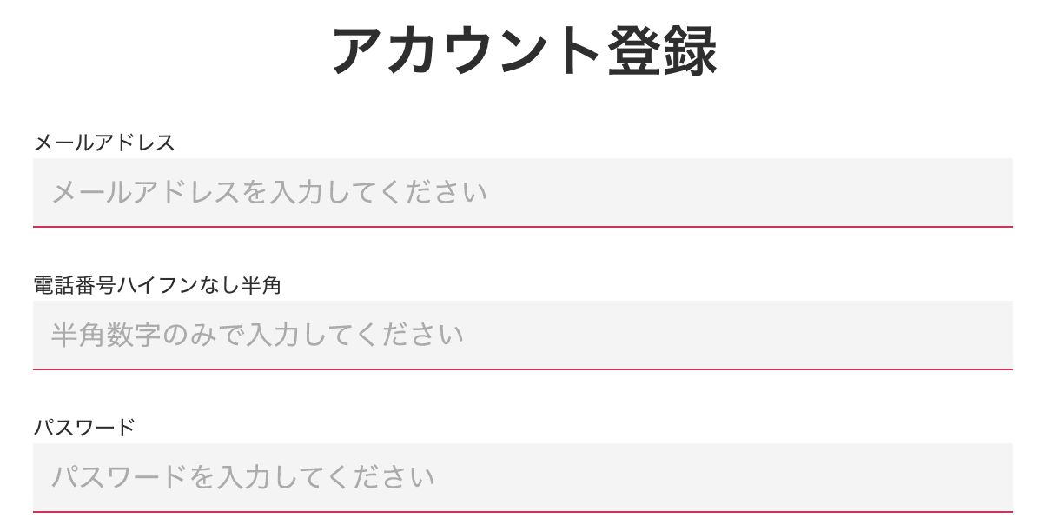Focus the 電話番号 input field
The height and width of the screenshot is (525, 1039).
(522, 335)
